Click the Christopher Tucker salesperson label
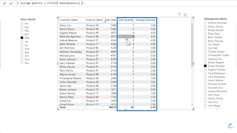 [x=218, y=55]
